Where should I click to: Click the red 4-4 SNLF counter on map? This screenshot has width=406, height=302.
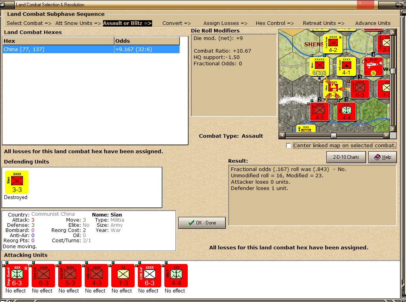[x=347, y=112]
